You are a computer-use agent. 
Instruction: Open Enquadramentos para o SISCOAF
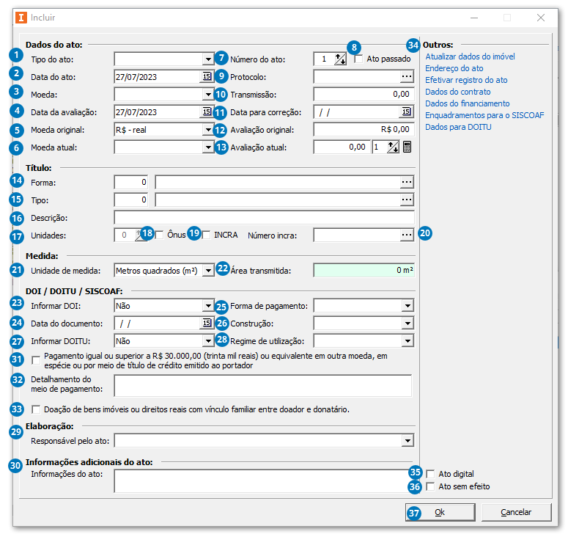click(x=484, y=115)
